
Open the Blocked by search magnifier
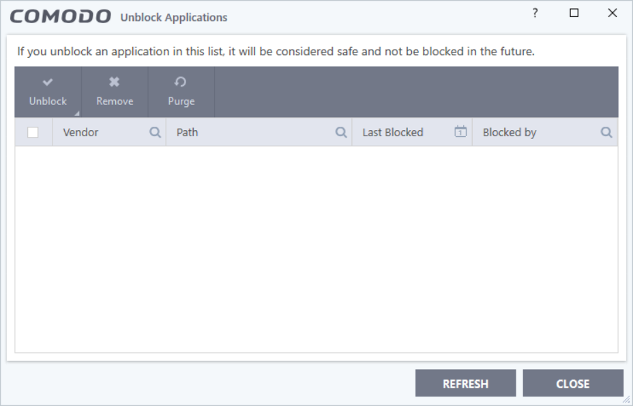pos(606,133)
